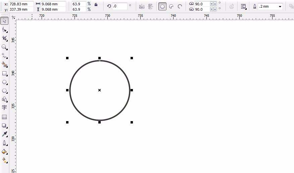Viewport: 294px width, 173px height.
Task: Select the Interactive Fill tool
Action: 4,160
